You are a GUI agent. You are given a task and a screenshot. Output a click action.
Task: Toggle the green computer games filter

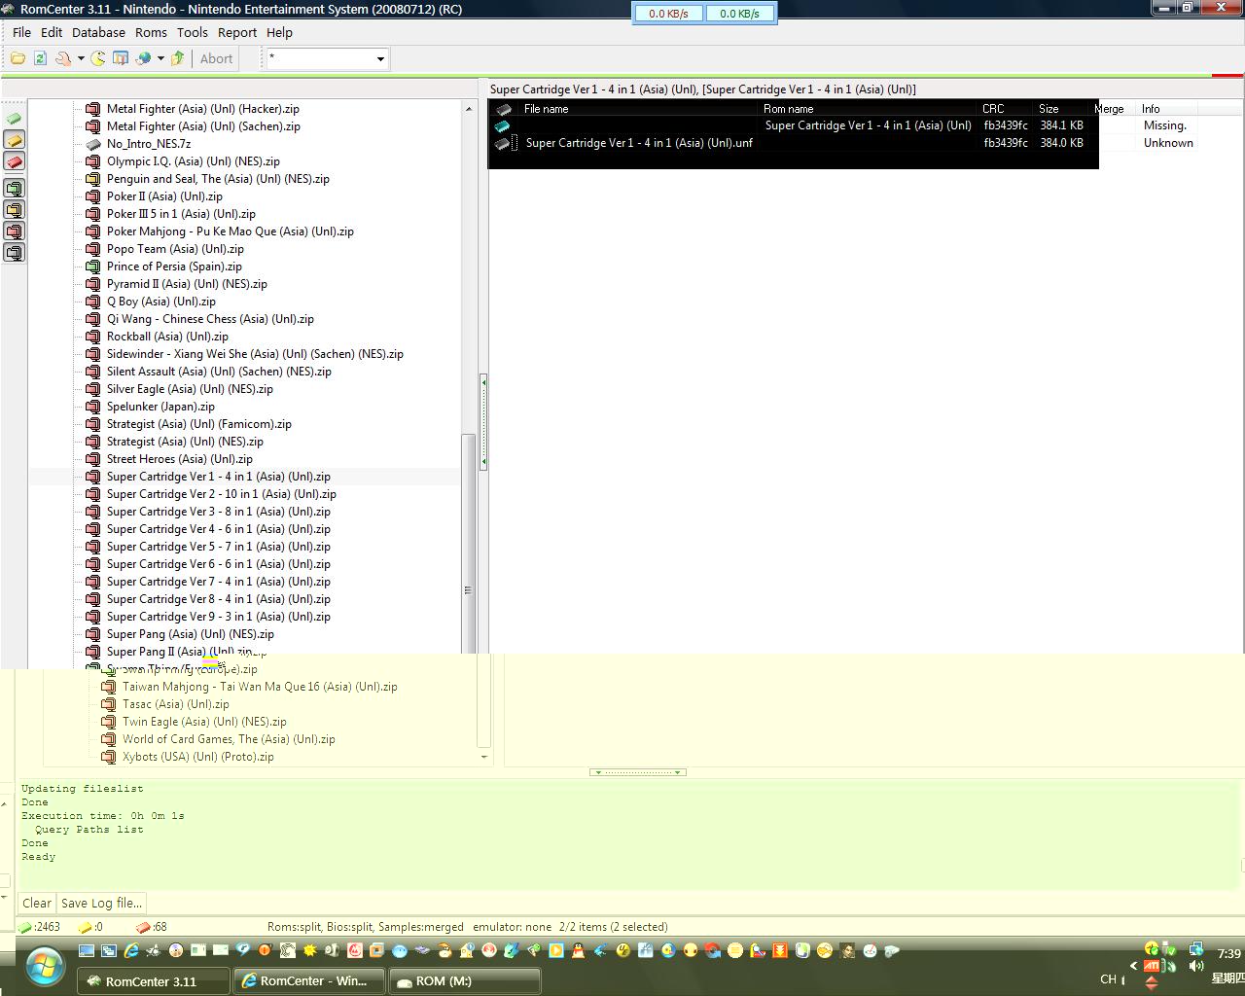tap(15, 188)
